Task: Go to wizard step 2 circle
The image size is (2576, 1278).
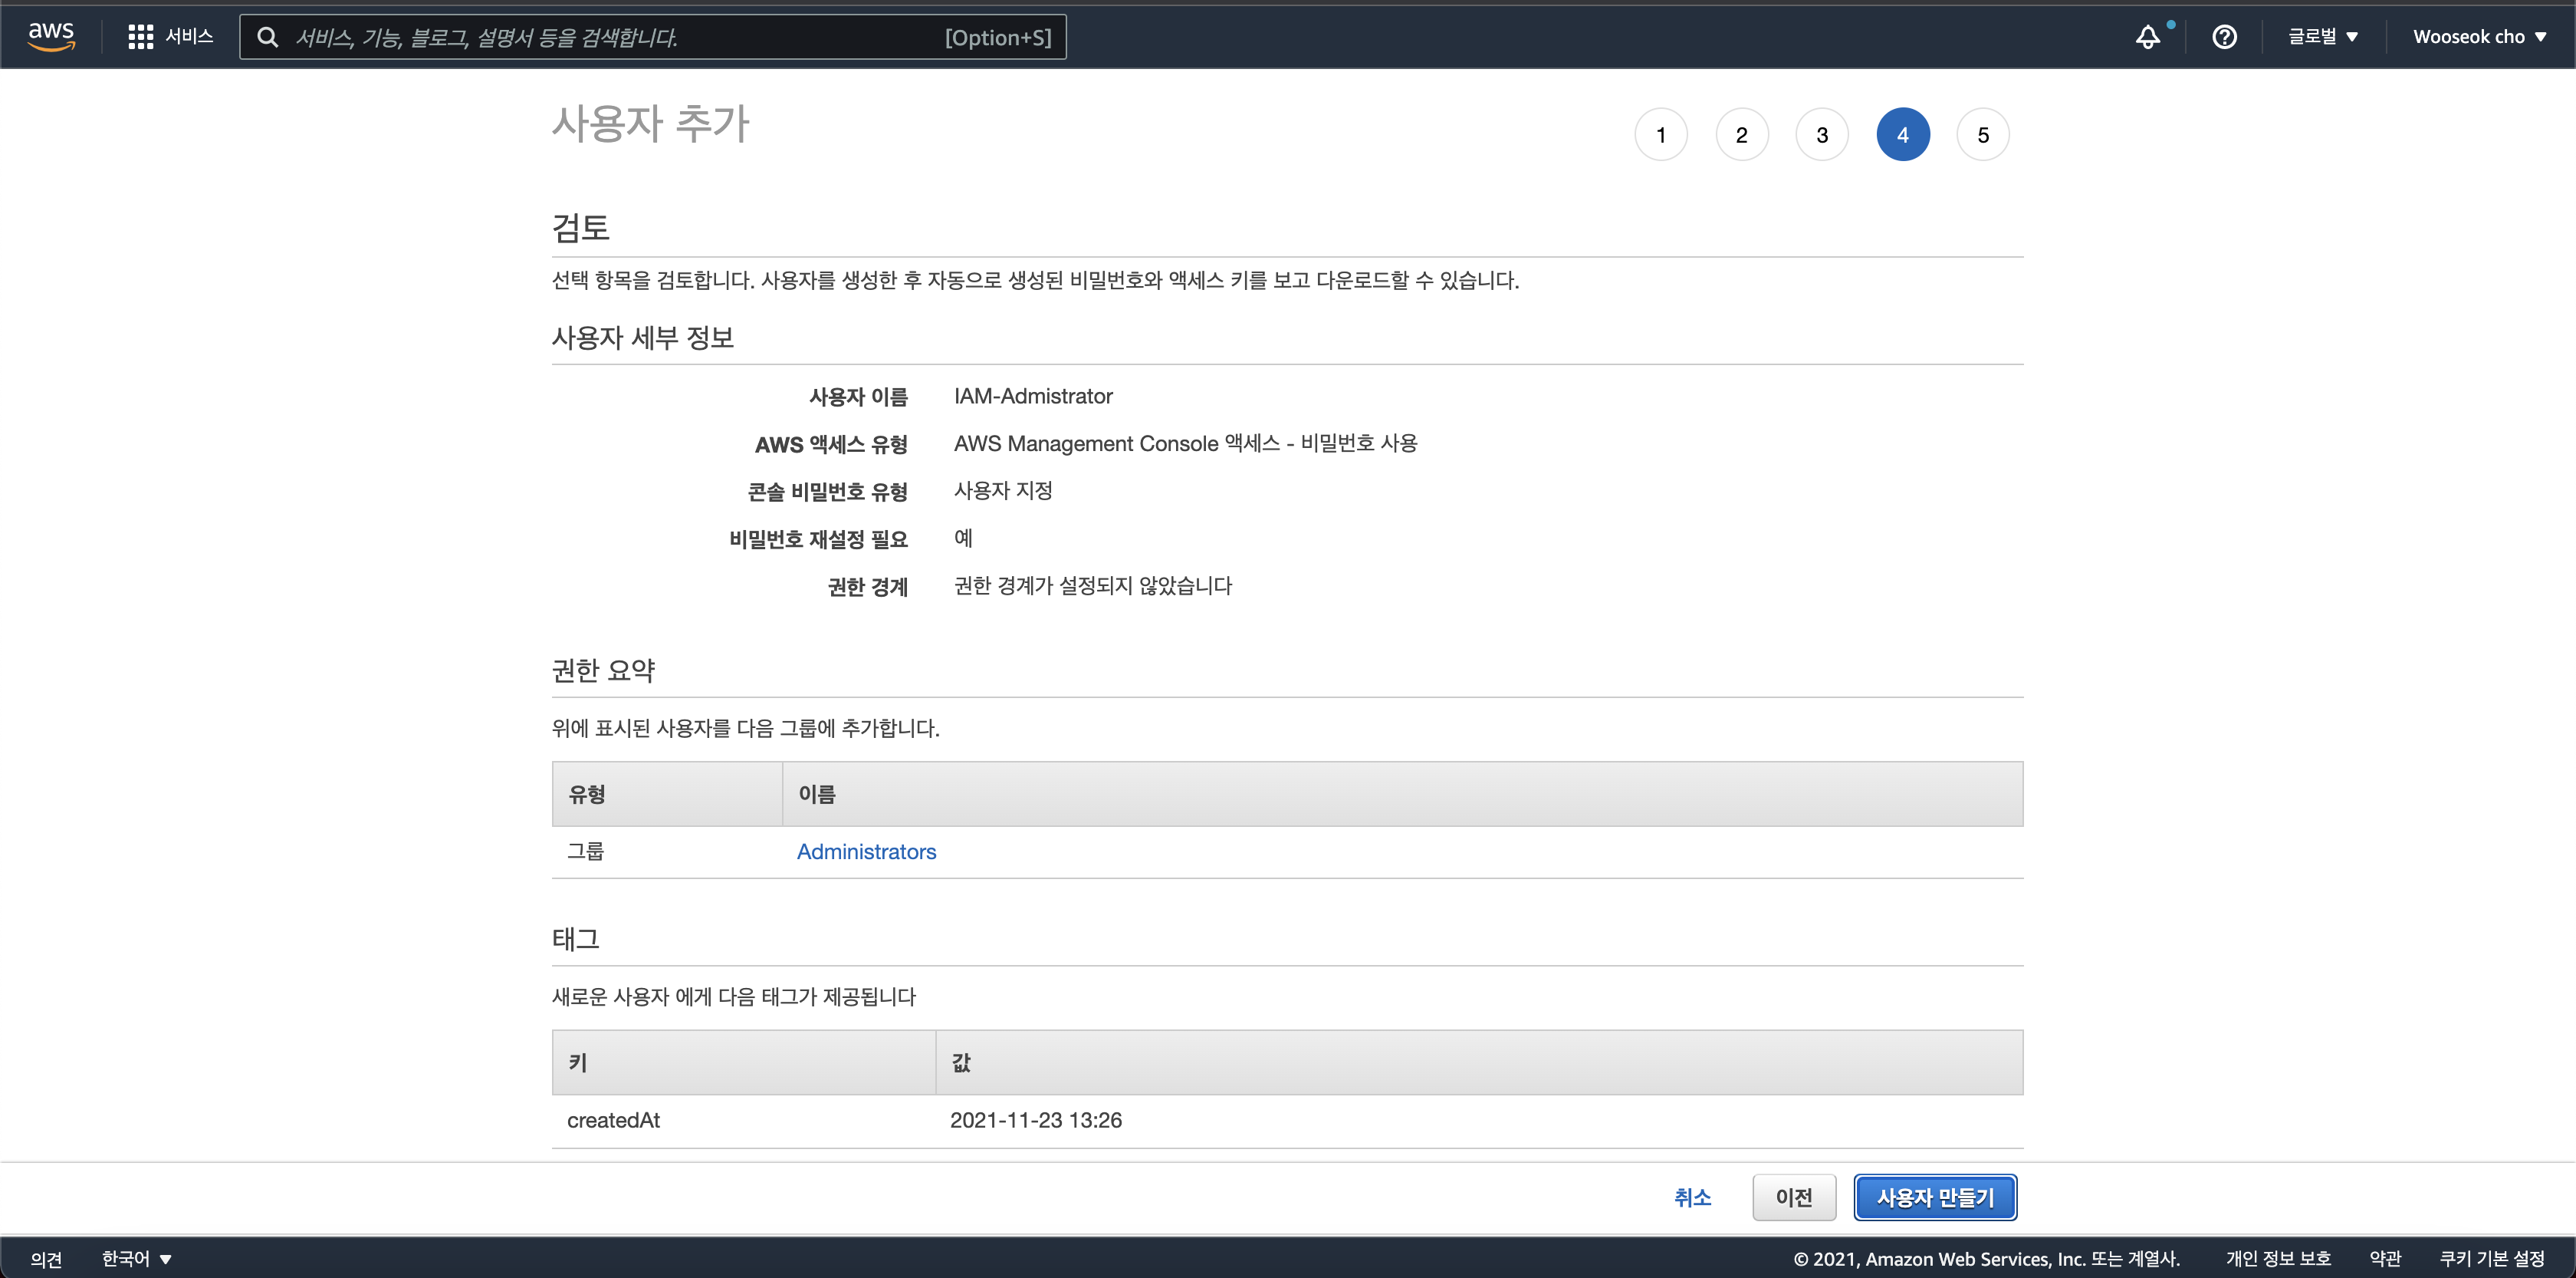Action: [1741, 135]
